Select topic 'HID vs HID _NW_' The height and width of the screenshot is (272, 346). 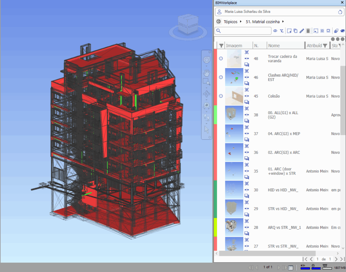coord(283,190)
